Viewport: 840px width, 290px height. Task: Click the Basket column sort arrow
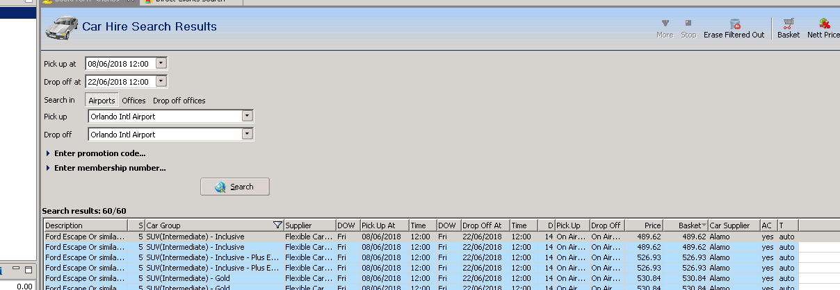704,225
